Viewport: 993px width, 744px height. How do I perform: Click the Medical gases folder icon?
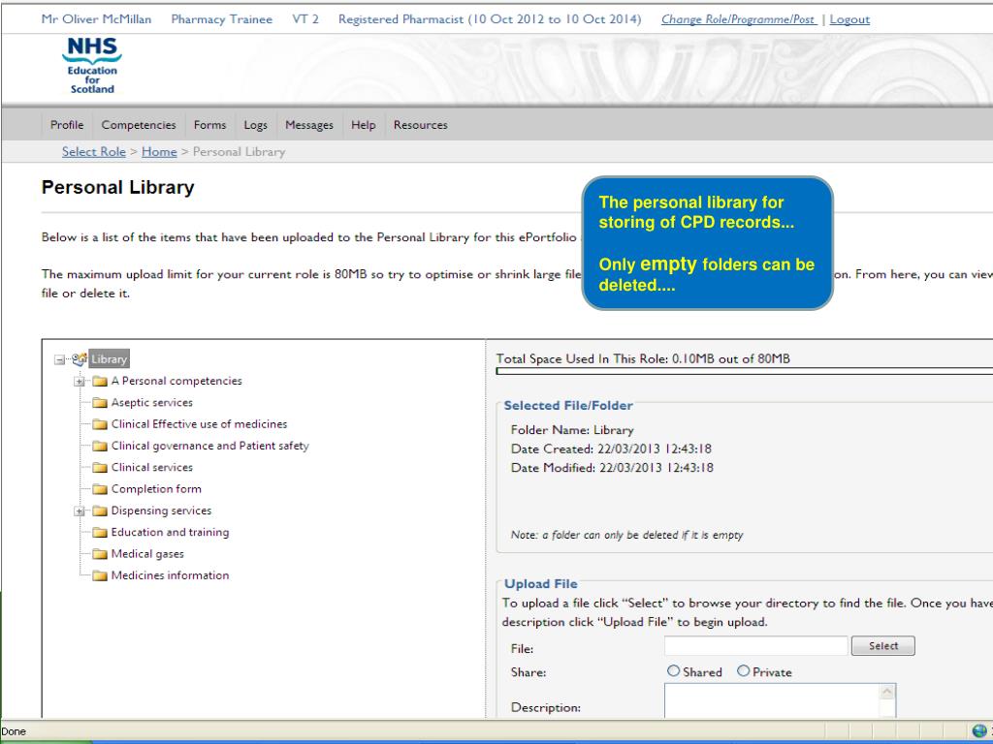coord(100,554)
